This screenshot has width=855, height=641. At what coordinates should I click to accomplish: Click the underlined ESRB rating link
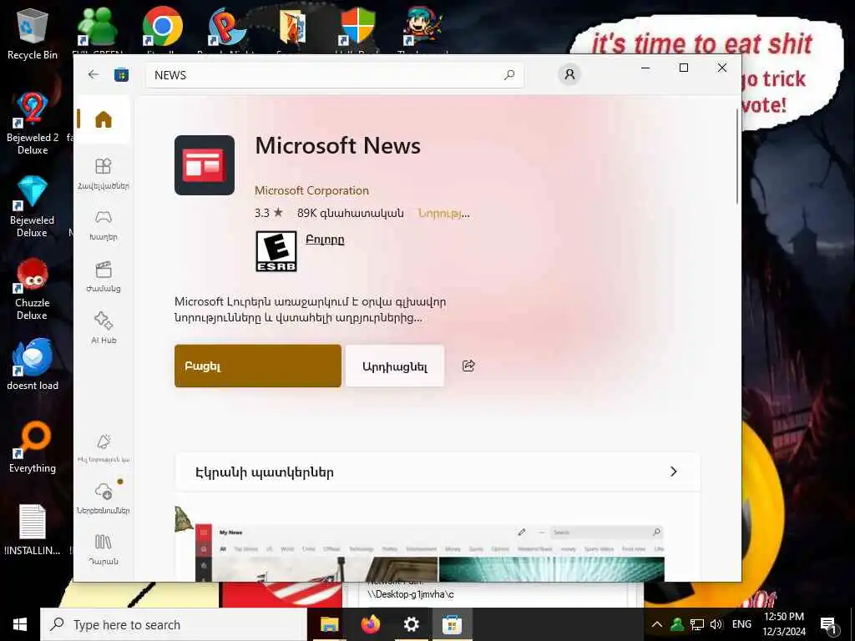tap(325, 240)
